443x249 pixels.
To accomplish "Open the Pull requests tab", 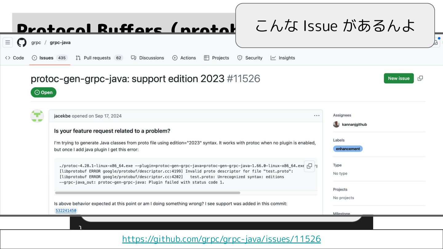I will click(x=99, y=58).
